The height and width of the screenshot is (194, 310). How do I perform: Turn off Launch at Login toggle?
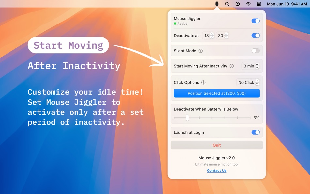[x=256, y=132]
